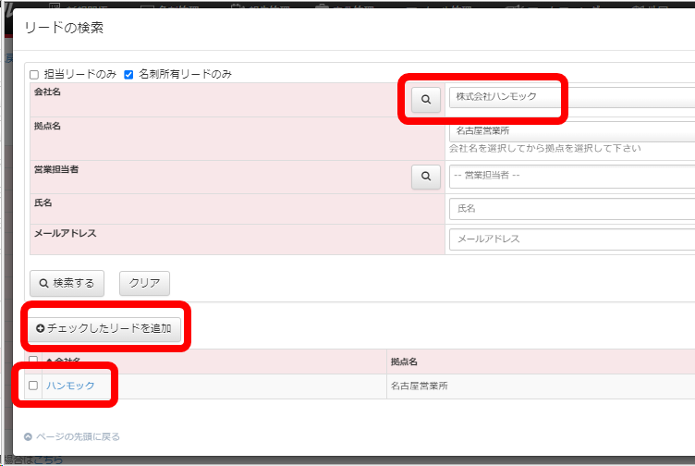Click the クリア button

[144, 283]
